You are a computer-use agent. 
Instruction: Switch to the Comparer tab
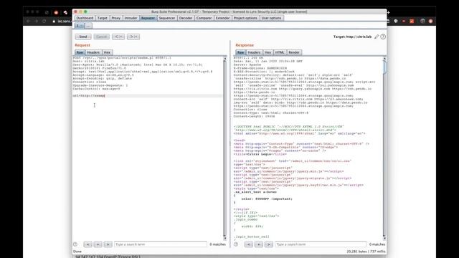click(x=204, y=18)
